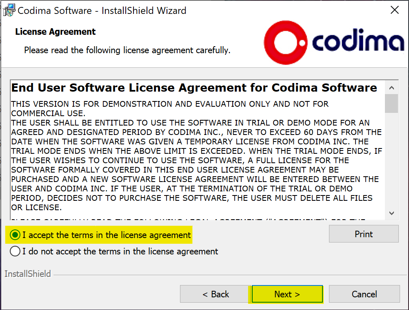This screenshot has height=310, width=409.
Task: Click the installer icon in the title bar
Action: [9, 11]
